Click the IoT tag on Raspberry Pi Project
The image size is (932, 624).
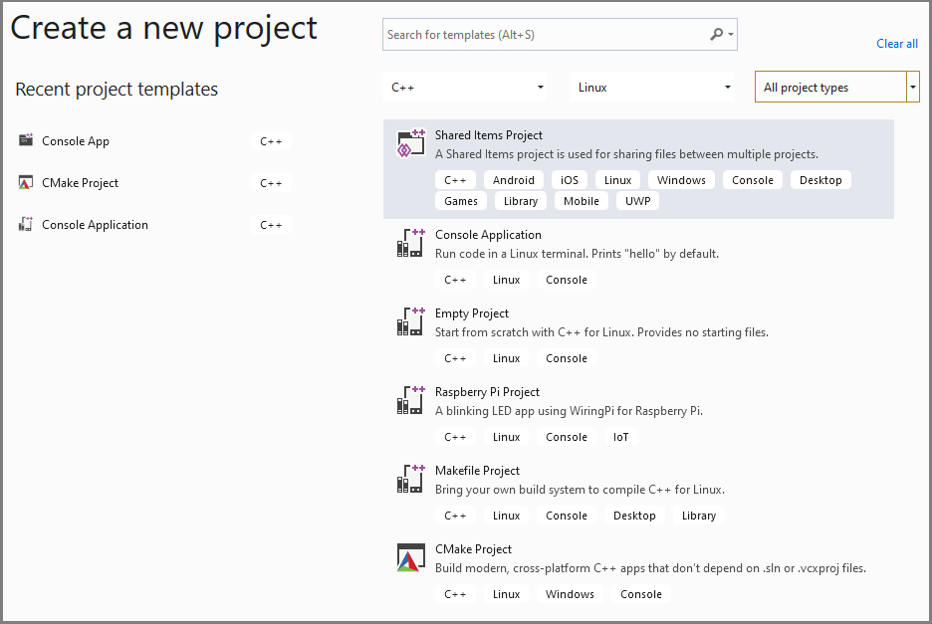pos(620,436)
